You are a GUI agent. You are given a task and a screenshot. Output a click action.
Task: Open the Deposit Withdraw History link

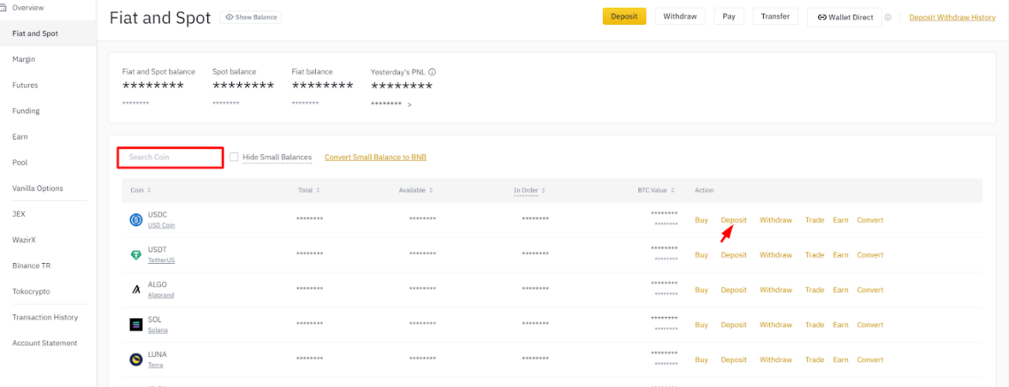pos(952,17)
